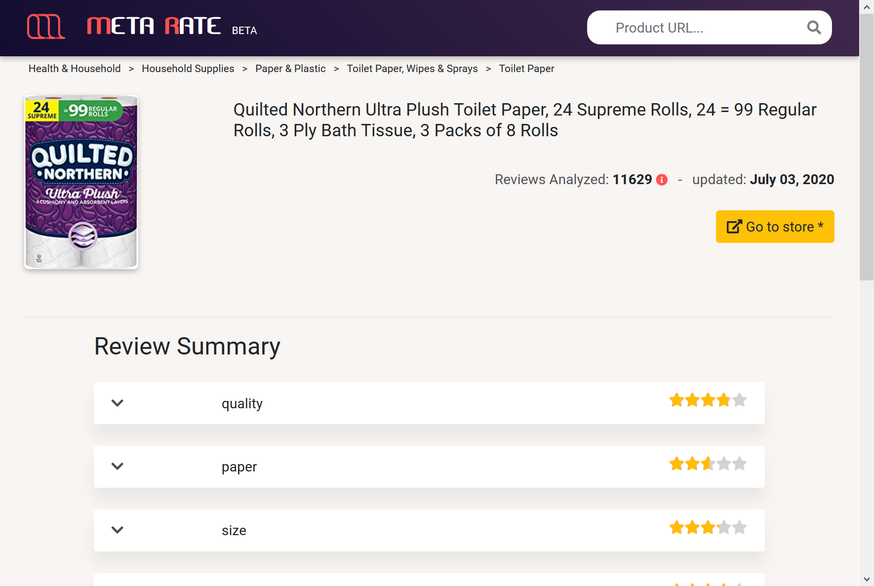874x586 pixels.
Task: Click the Reviews Analyzed 11629 text
Action: point(573,180)
